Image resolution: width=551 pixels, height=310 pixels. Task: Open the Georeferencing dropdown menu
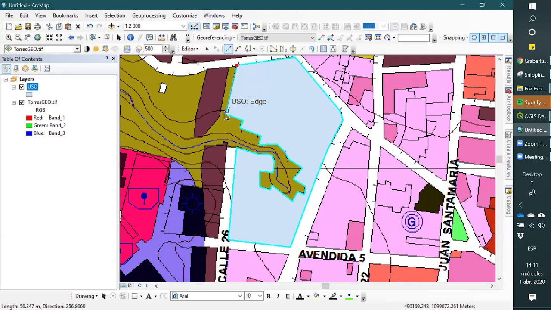tap(216, 38)
